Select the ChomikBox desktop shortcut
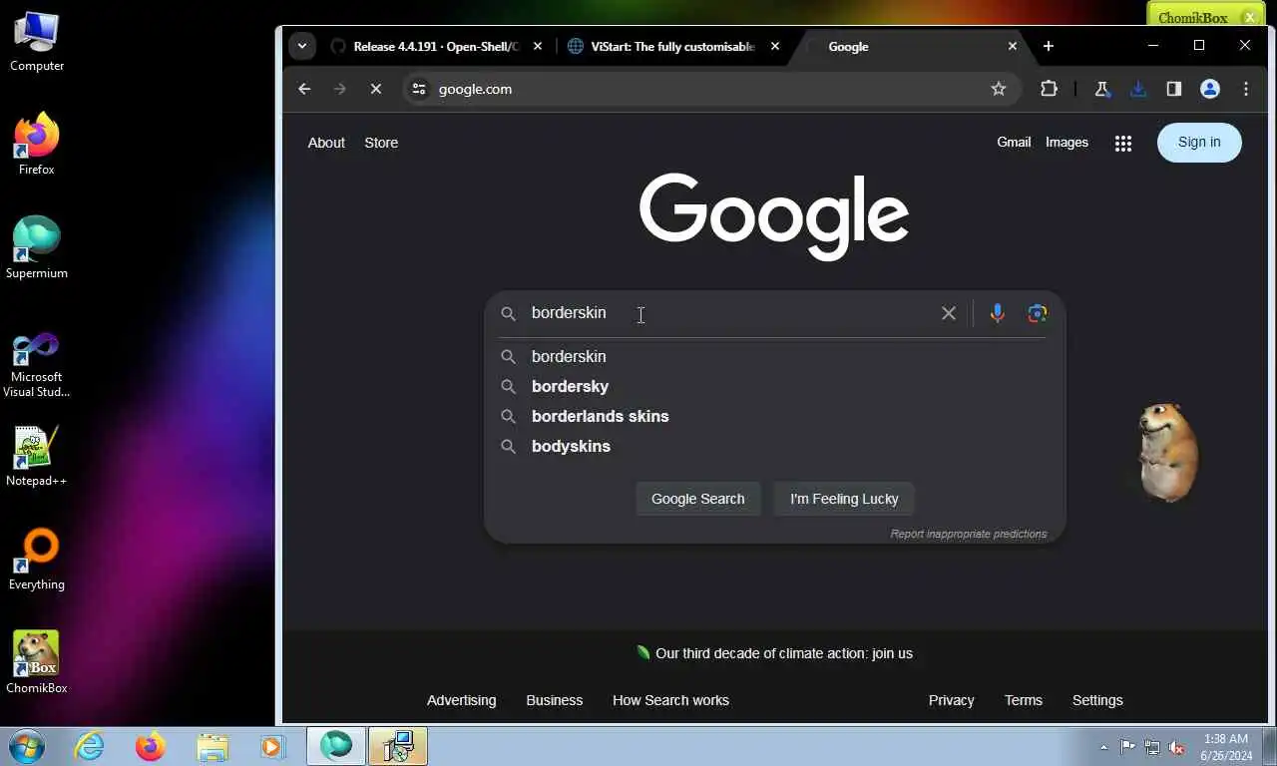 [37, 662]
